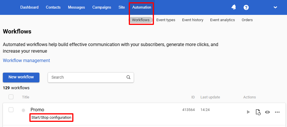Image resolution: width=287 pixels, height=127 pixels.
Task: Follow the Workflow management link
Action: coord(26,60)
